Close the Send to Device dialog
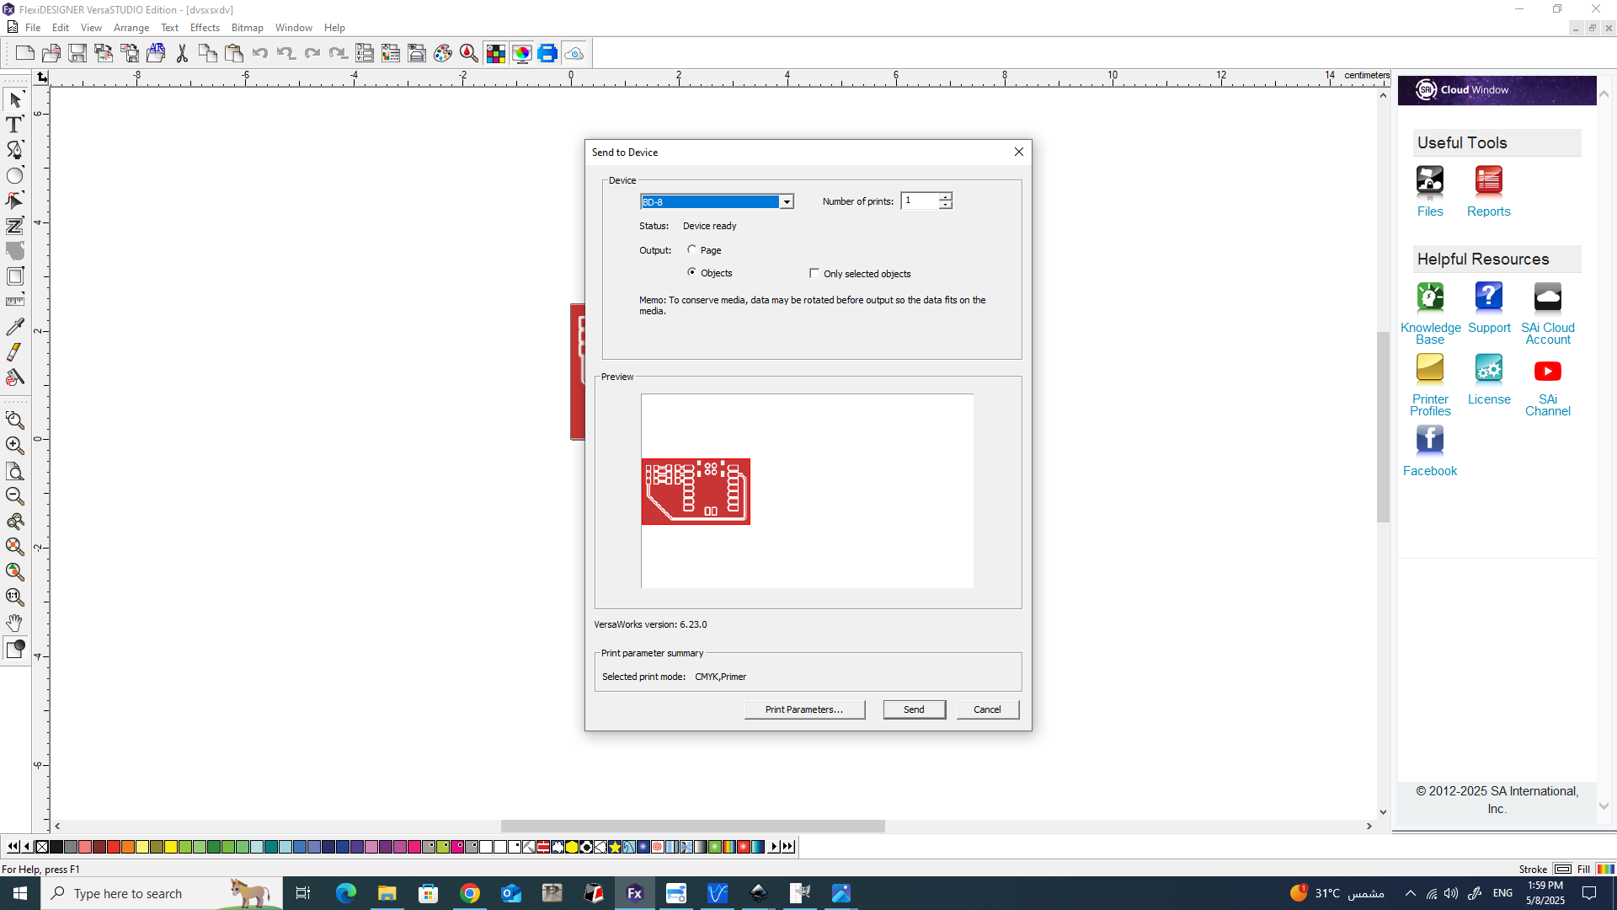Image resolution: width=1617 pixels, height=910 pixels. (x=1019, y=152)
